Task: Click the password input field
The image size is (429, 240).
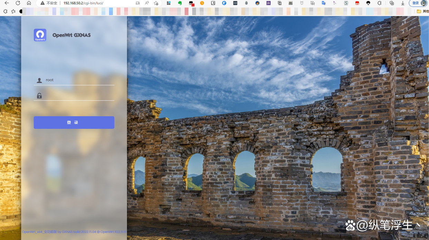Action: point(79,96)
